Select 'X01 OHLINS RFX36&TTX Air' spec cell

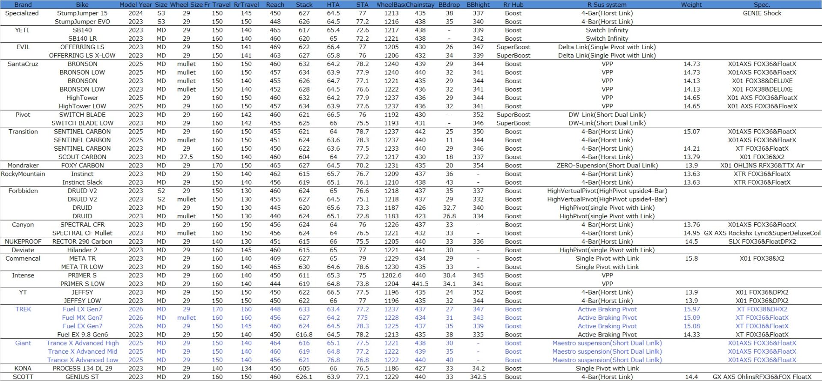click(x=762, y=165)
